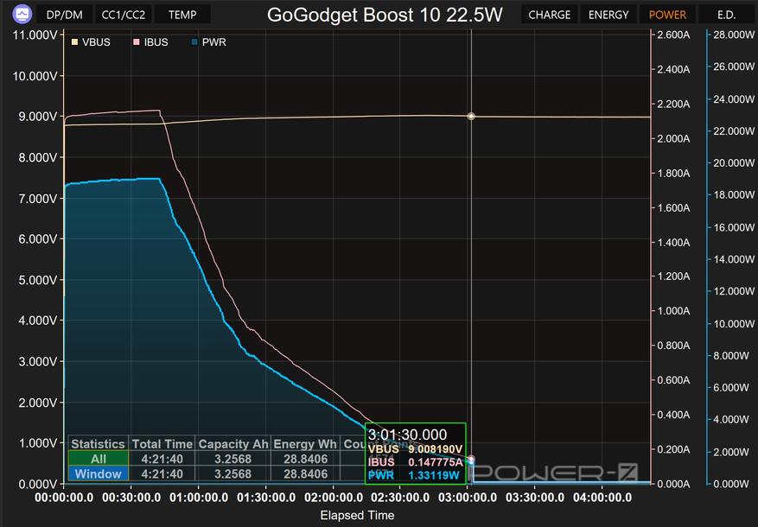Select the All statistics row

99,459
